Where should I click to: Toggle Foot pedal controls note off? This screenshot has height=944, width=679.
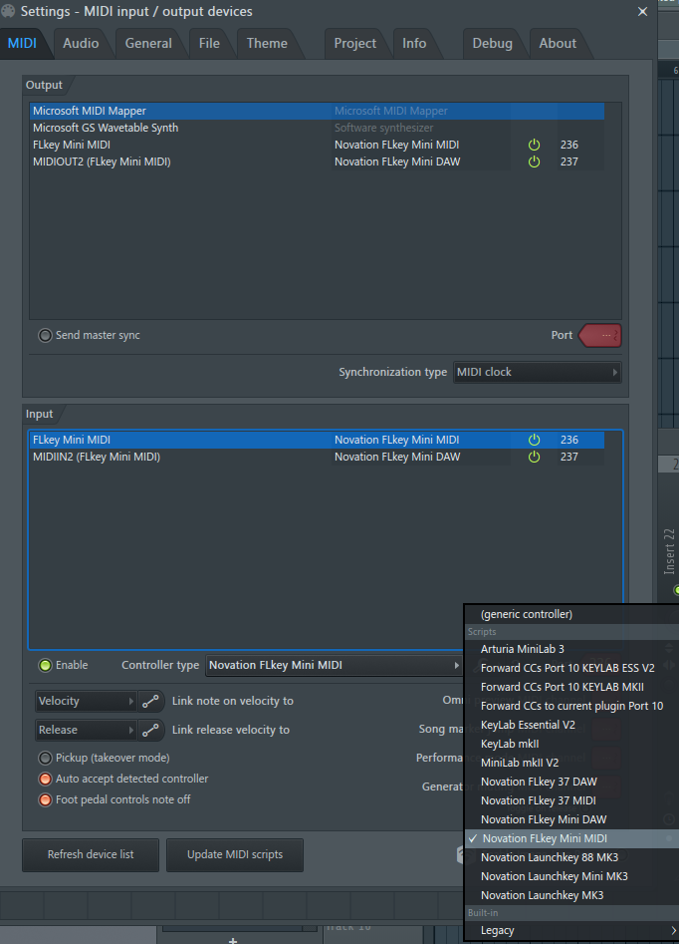coord(45,800)
